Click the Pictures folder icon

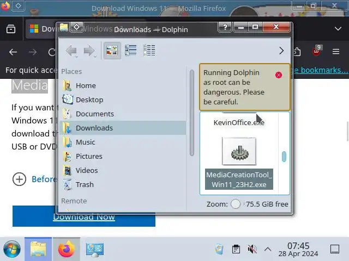click(x=68, y=156)
